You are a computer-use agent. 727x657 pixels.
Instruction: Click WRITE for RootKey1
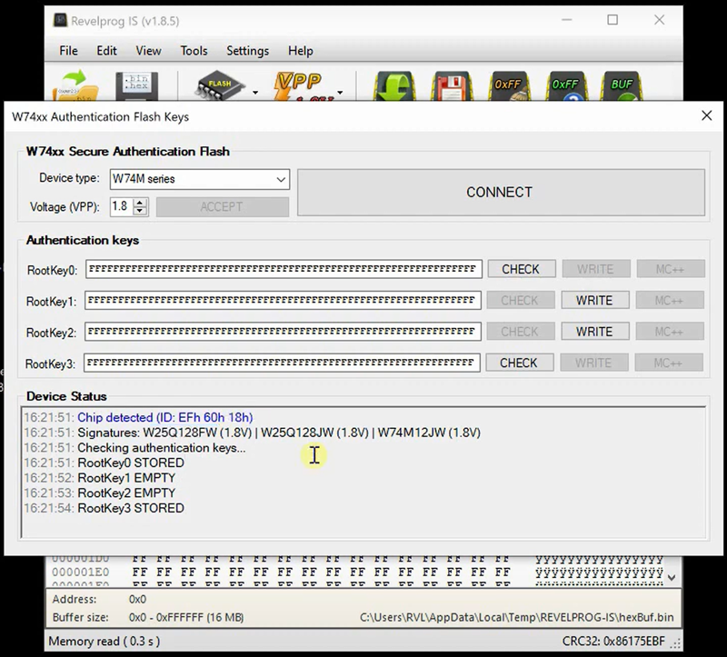[x=595, y=301]
